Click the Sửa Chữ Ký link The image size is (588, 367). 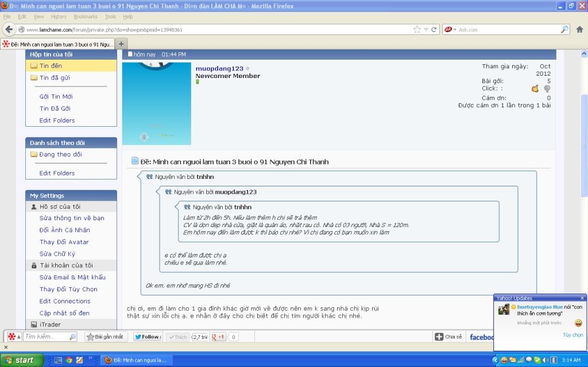coord(57,253)
